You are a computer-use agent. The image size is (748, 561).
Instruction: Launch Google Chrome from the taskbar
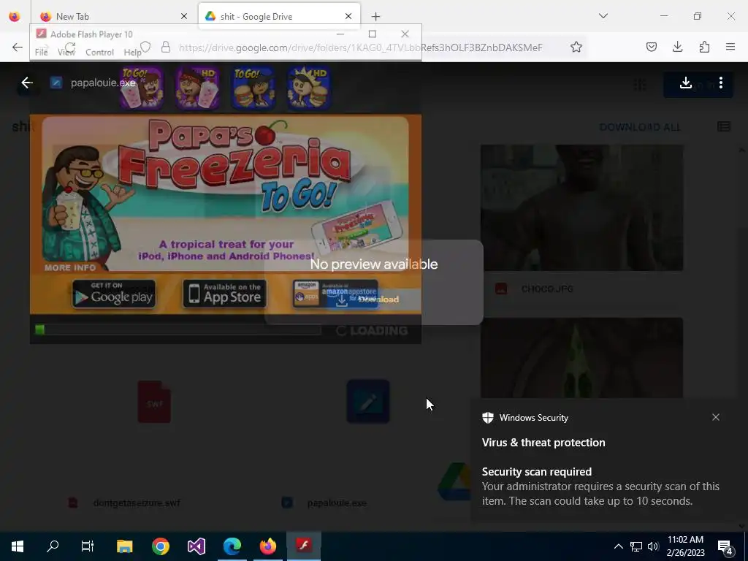click(x=160, y=546)
